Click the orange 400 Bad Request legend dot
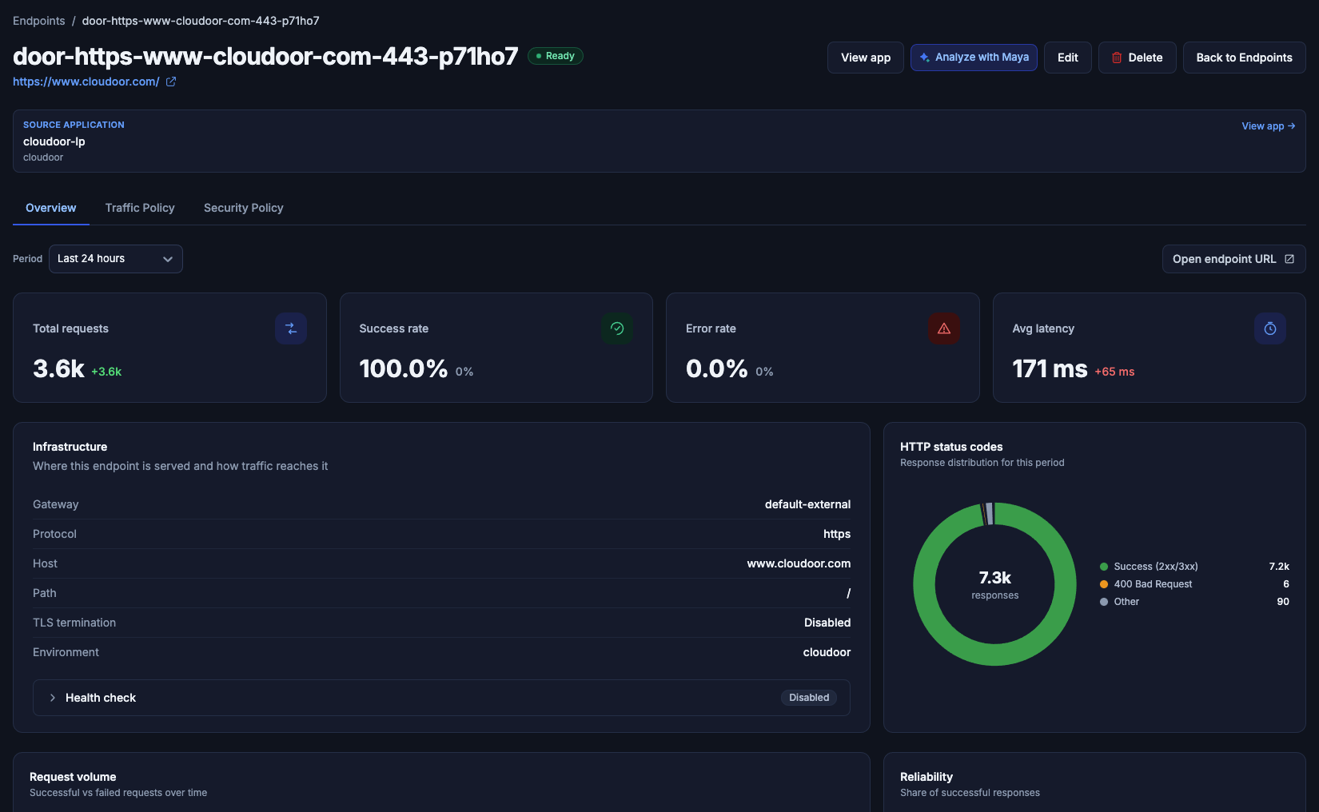The image size is (1319, 812). [x=1104, y=584]
